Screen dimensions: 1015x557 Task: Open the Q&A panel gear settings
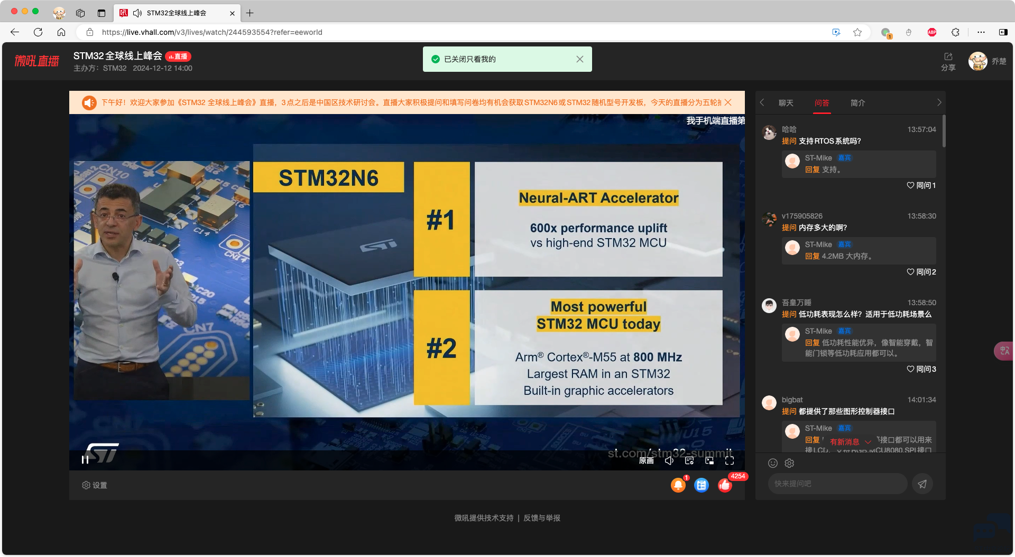click(x=789, y=463)
